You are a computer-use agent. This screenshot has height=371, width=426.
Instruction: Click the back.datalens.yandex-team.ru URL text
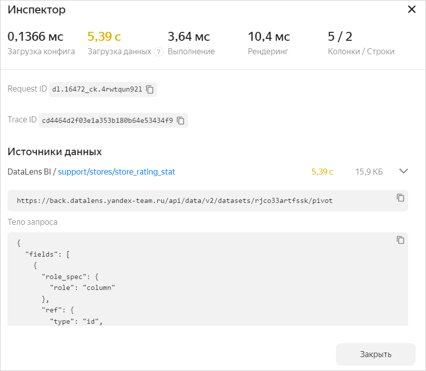(174, 201)
